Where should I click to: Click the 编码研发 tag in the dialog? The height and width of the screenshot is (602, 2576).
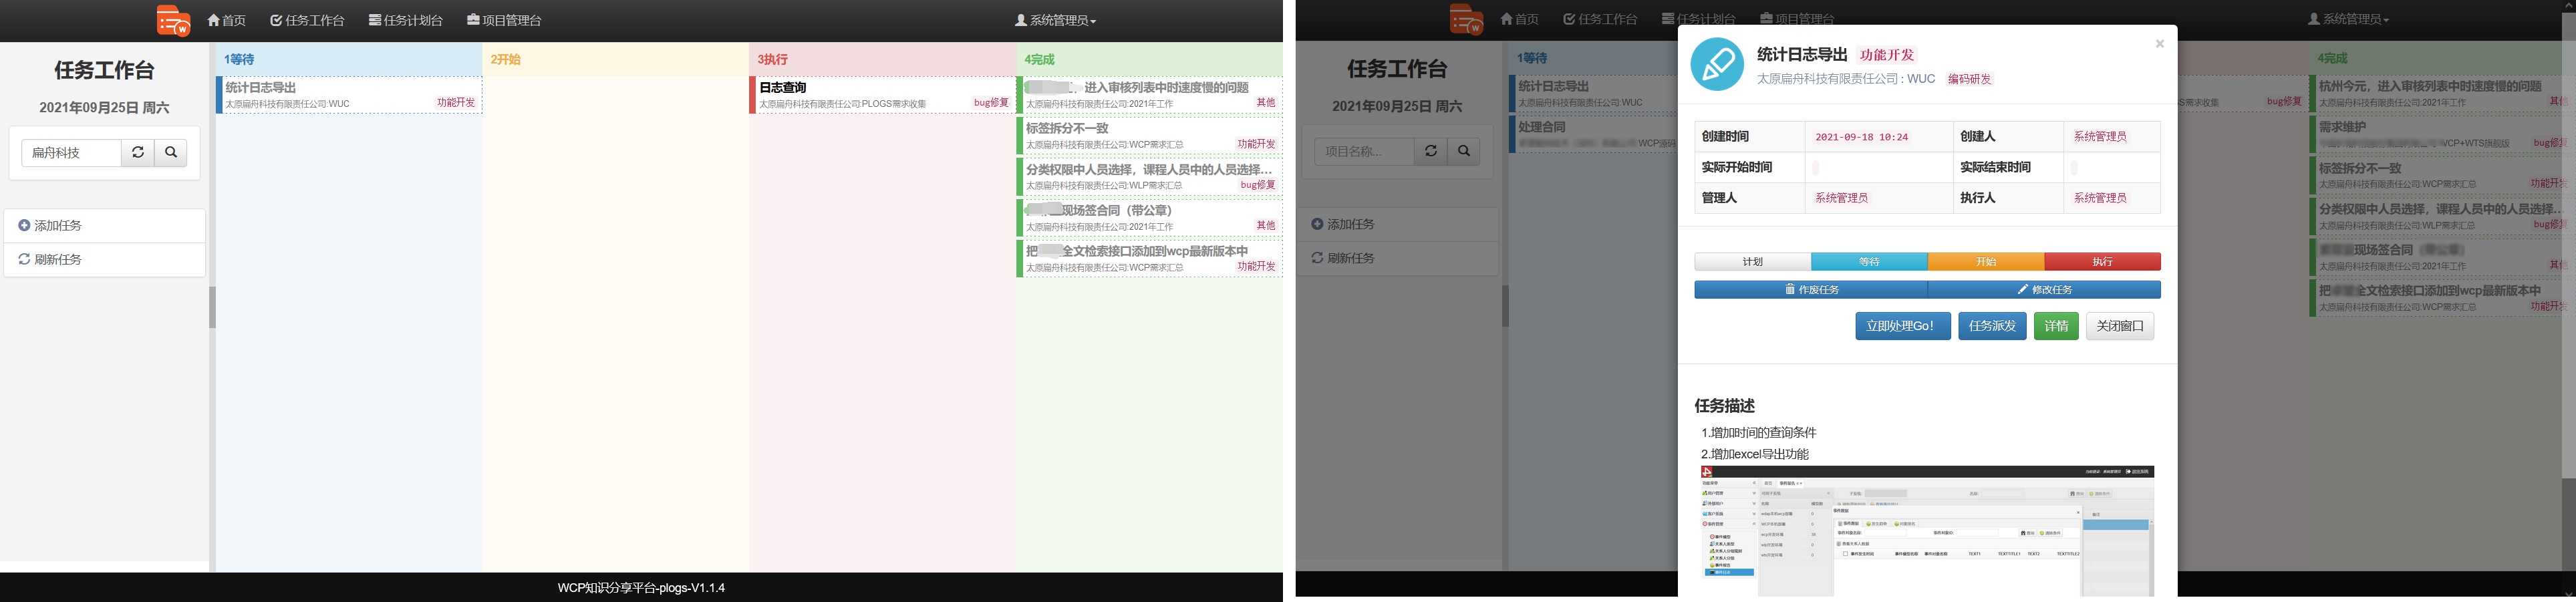[x=1969, y=79]
